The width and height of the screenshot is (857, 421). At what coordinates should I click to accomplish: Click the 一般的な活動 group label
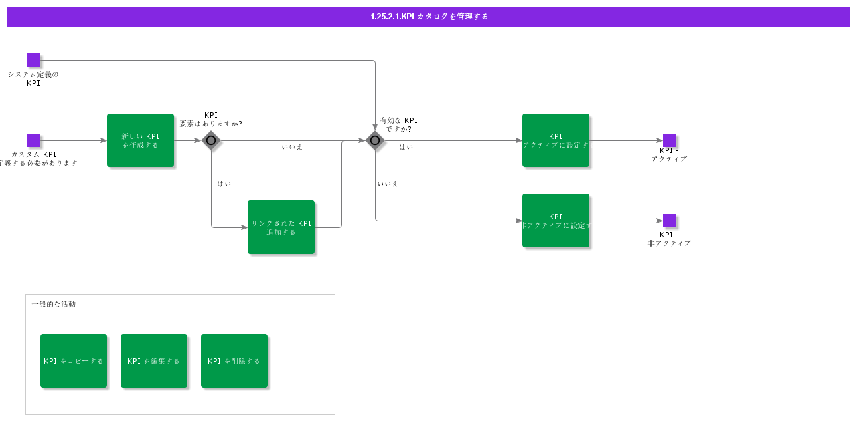(54, 304)
